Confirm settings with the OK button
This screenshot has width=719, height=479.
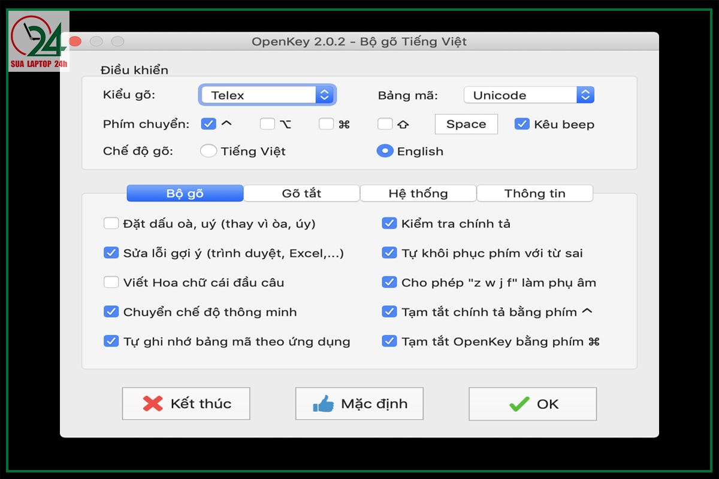pyautogui.click(x=533, y=404)
